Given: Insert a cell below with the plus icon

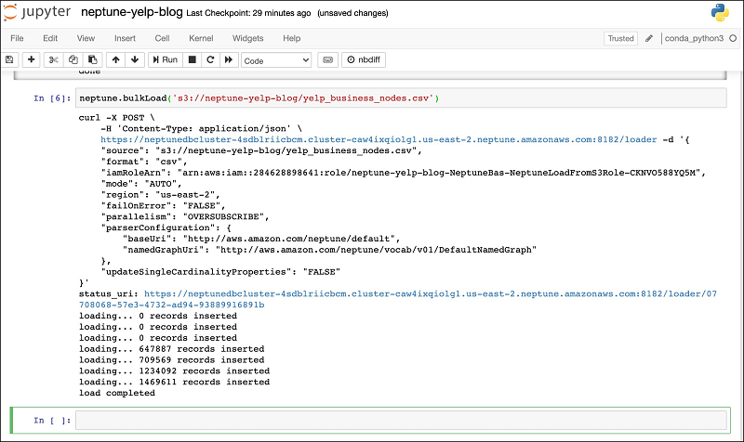Looking at the screenshot, I should [32, 59].
